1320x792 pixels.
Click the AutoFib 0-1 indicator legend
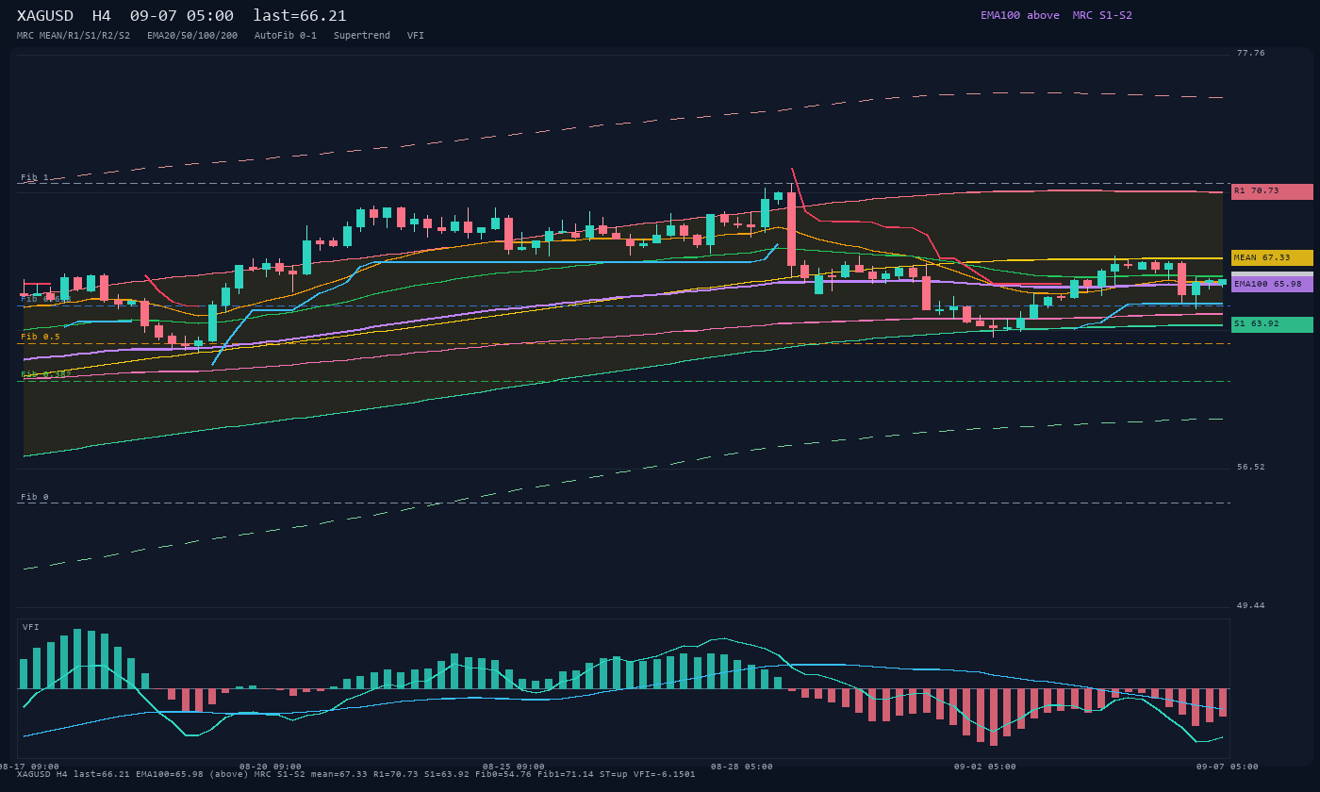click(286, 36)
